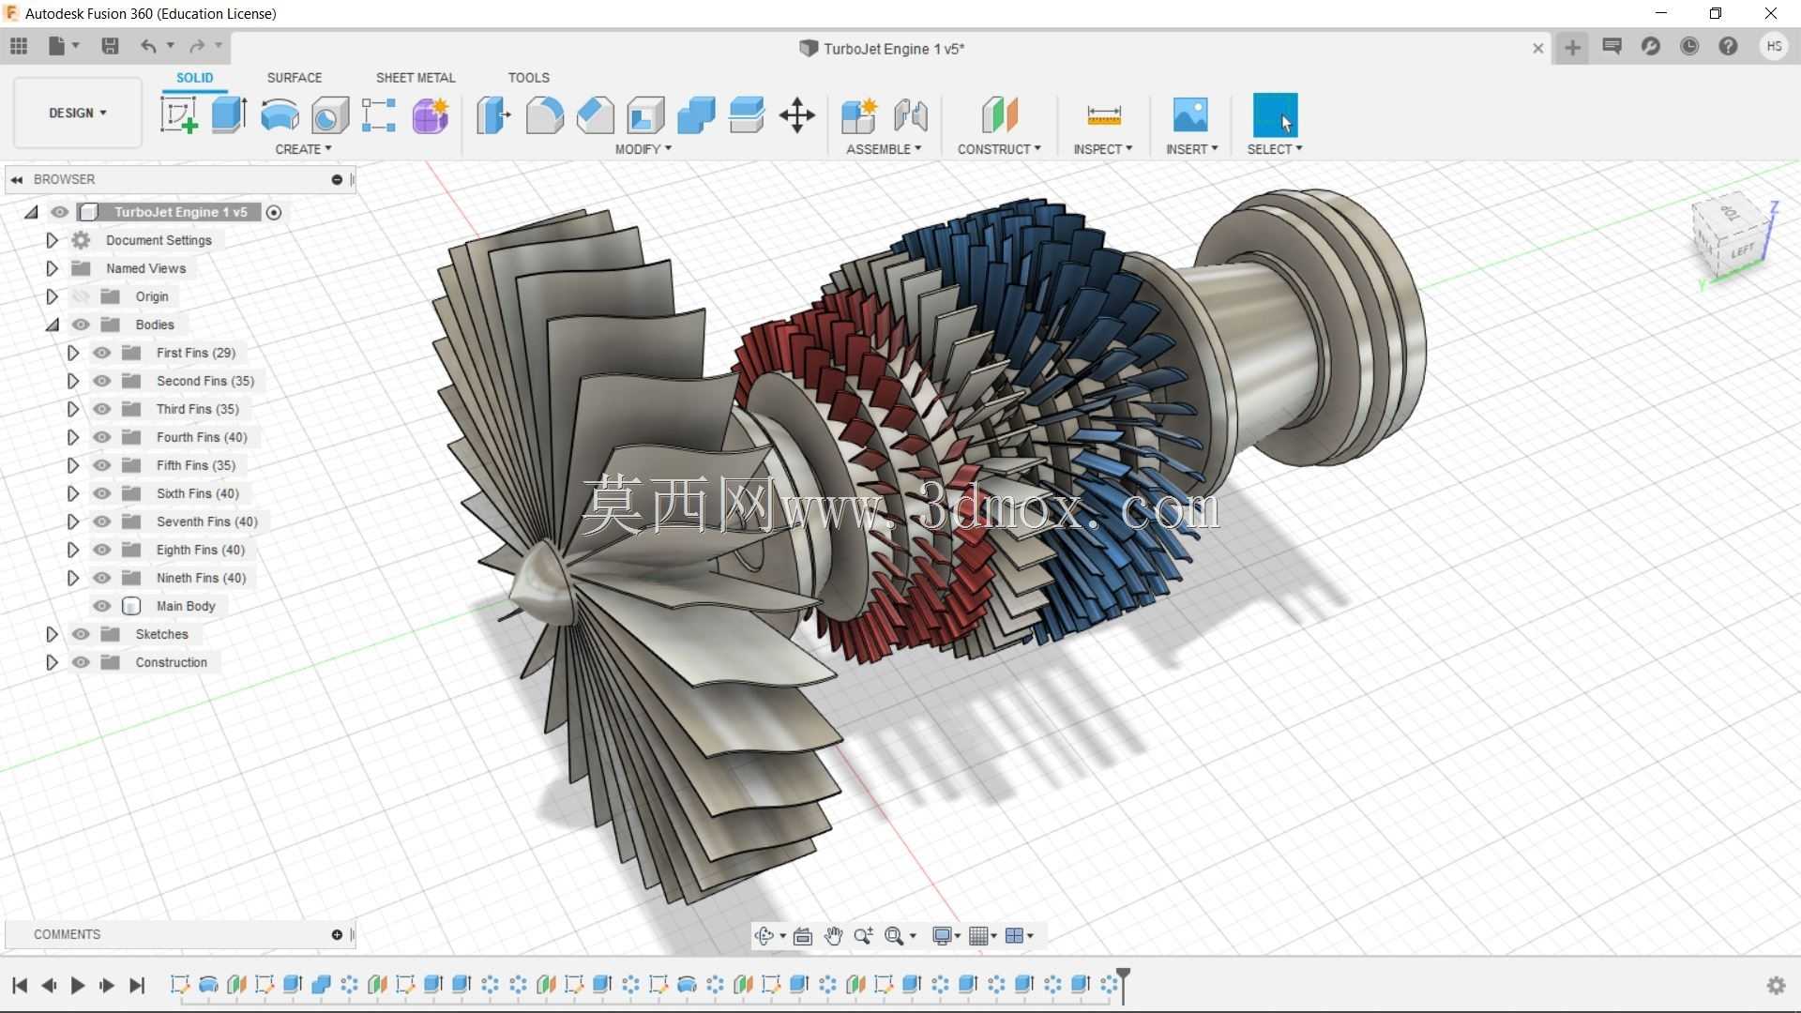Open the timeline settings gear
1801x1013 pixels.
pyautogui.click(x=1776, y=985)
